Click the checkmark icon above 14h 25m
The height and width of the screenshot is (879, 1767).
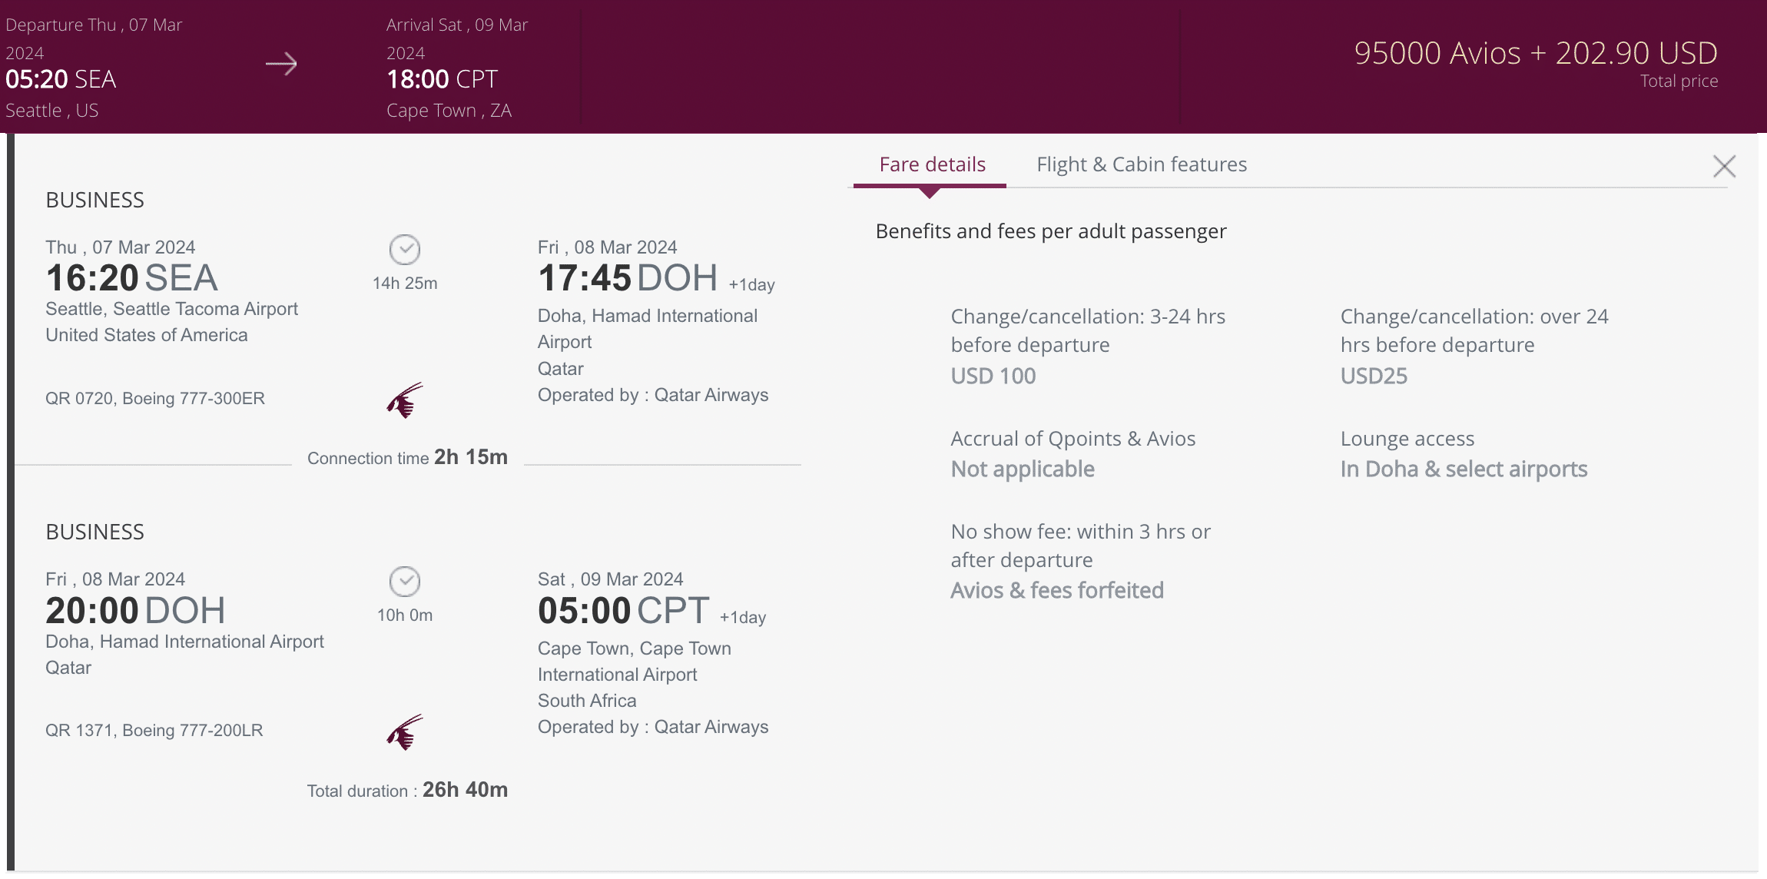point(405,250)
